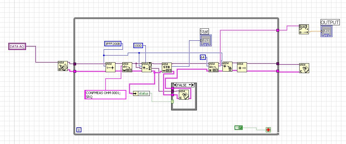This screenshot has height=144, width=346.
Task: Click the unbundle arrow beside status
Action: [136, 93]
